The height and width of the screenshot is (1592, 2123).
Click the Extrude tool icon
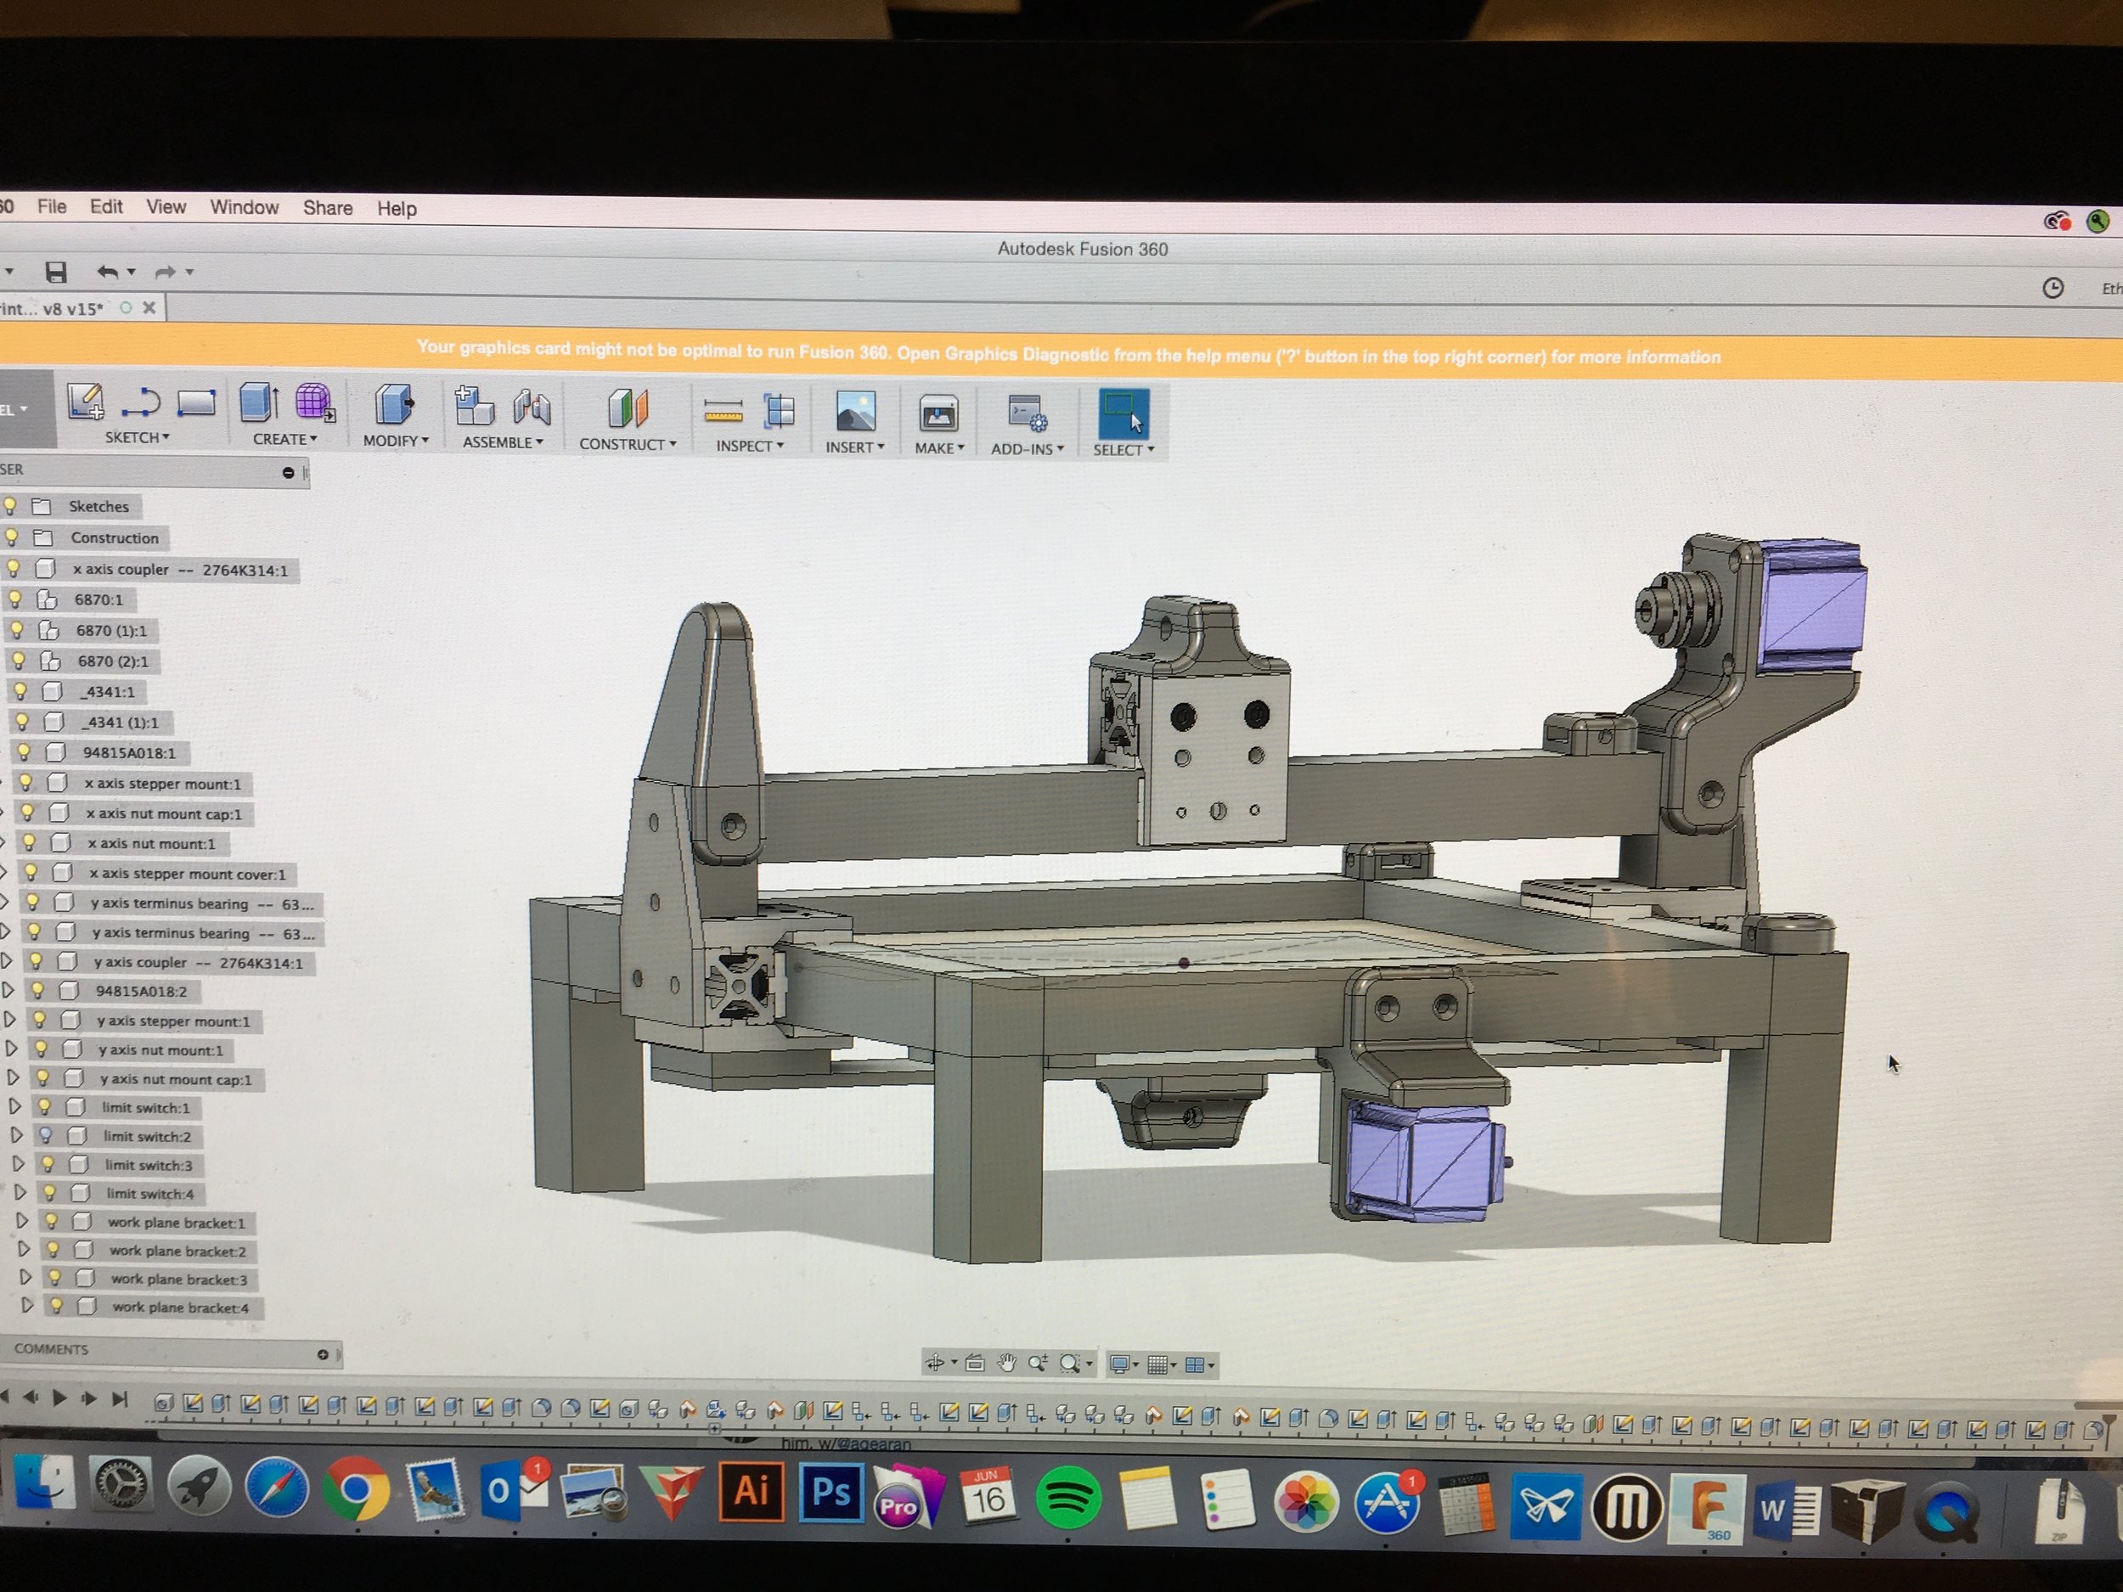coord(259,402)
